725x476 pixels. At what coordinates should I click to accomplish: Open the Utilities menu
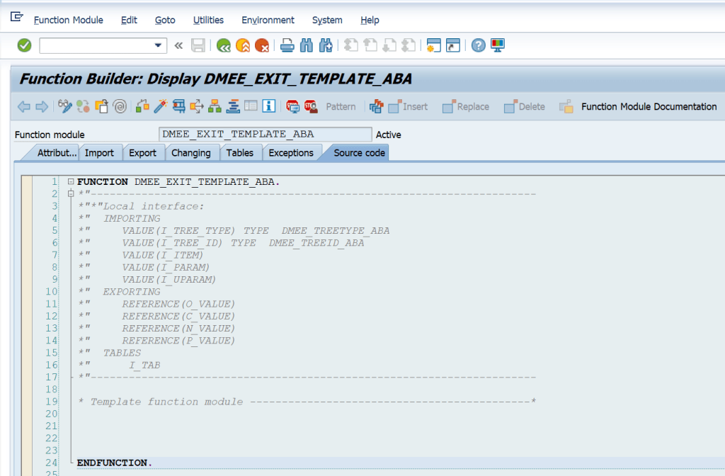pos(207,20)
